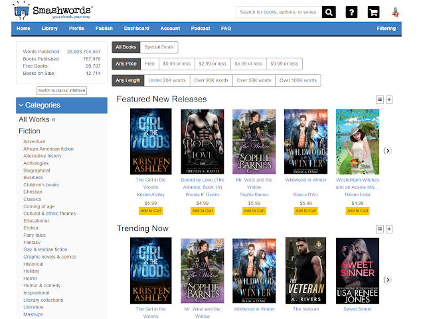Viewport: 425px width, 319px height.
Task: Filter by Free price
Action: [x=149, y=64]
